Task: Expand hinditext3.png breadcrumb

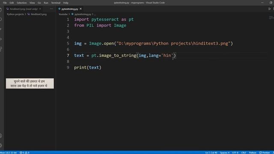Action: tap(39, 14)
